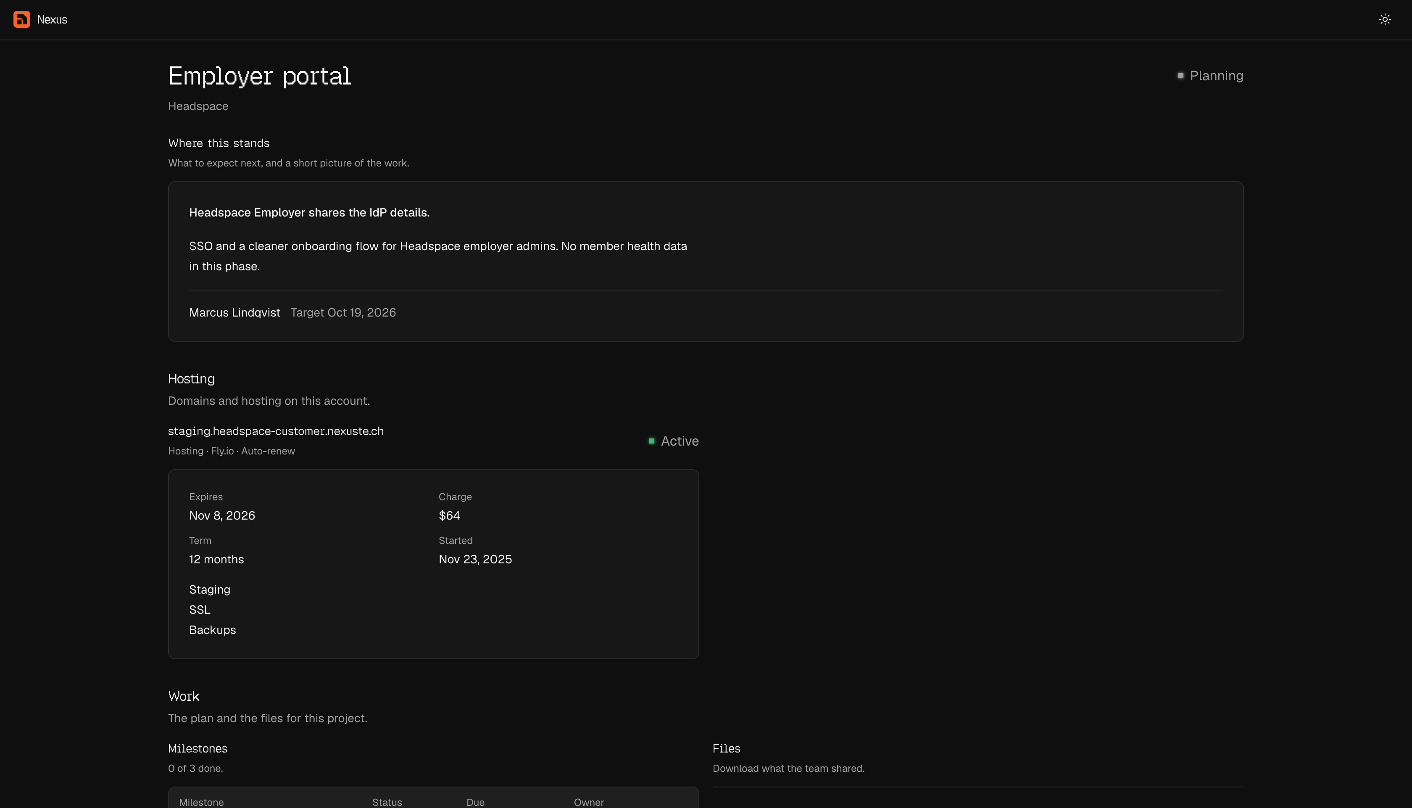The image size is (1412, 808).
Task: Click the orange Nexus logo icon
Action: pyautogui.click(x=21, y=19)
